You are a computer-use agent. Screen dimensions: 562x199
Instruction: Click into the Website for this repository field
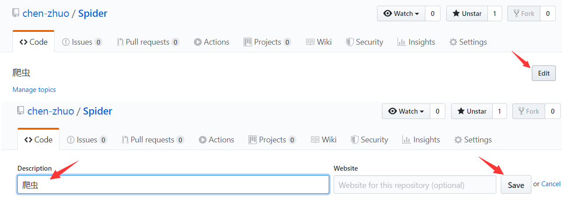(415, 185)
